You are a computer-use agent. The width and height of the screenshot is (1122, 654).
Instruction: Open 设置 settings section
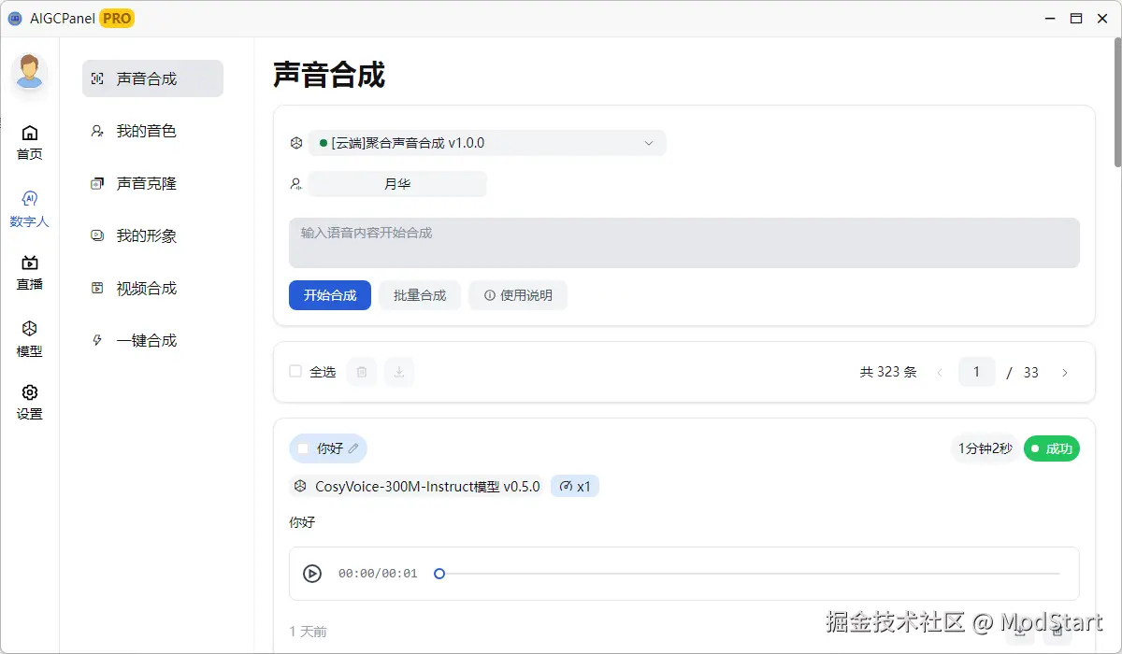tap(30, 403)
